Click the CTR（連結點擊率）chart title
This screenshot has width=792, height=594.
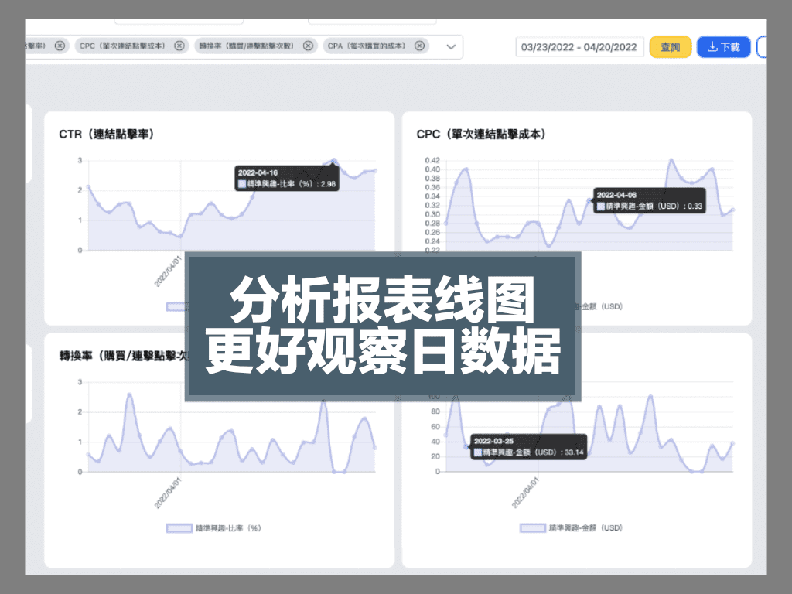tap(106, 135)
